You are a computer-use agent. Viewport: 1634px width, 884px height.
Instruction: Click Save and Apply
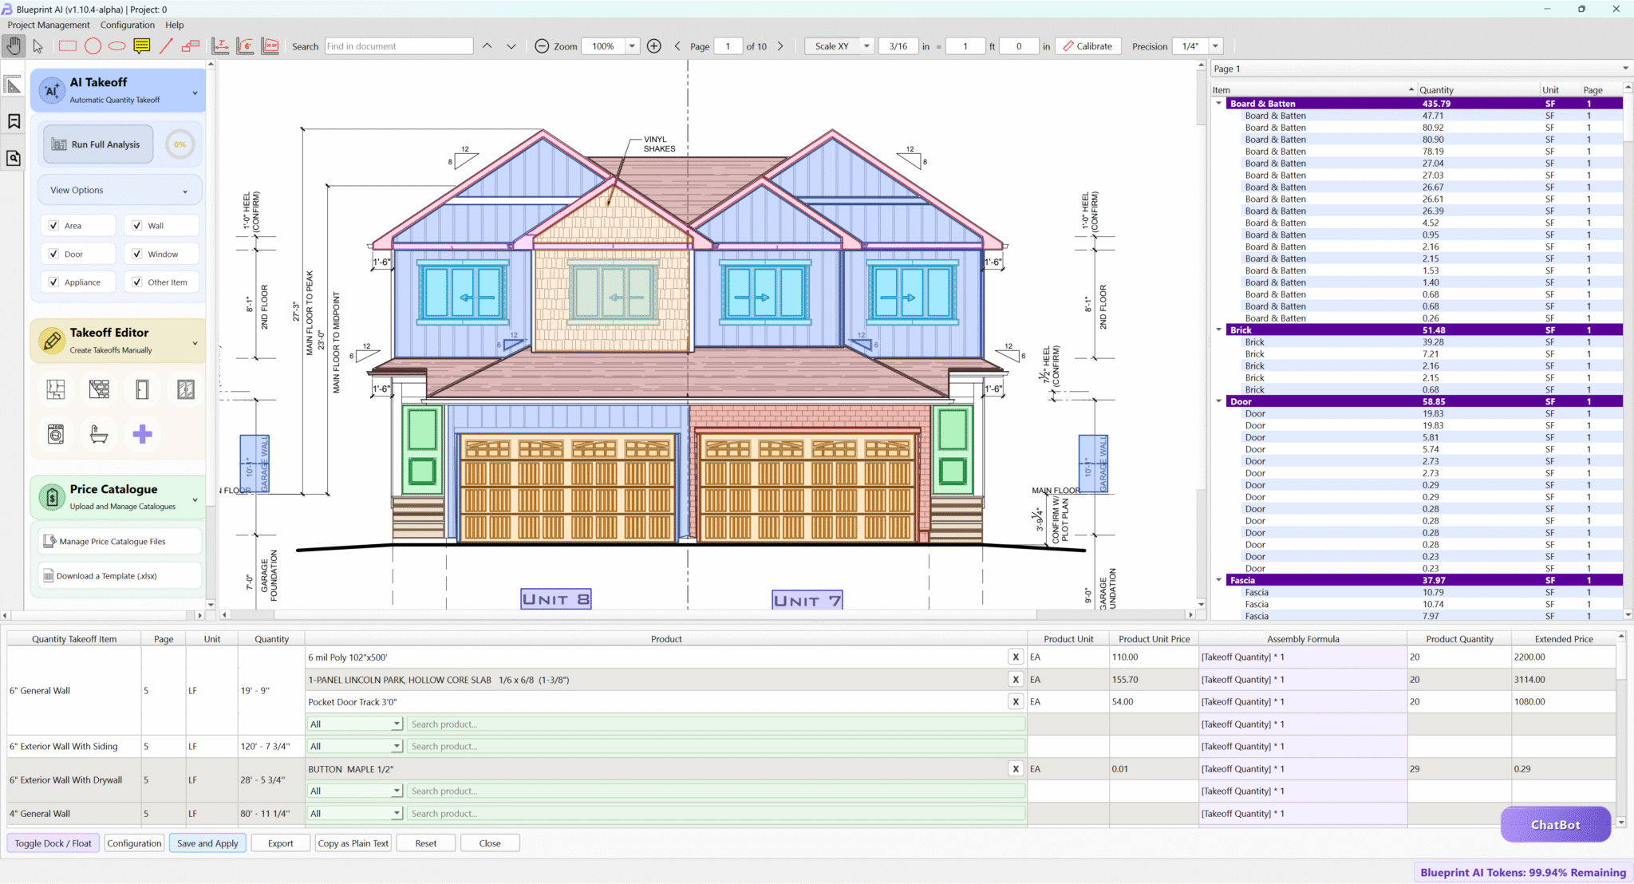[207, 843]
